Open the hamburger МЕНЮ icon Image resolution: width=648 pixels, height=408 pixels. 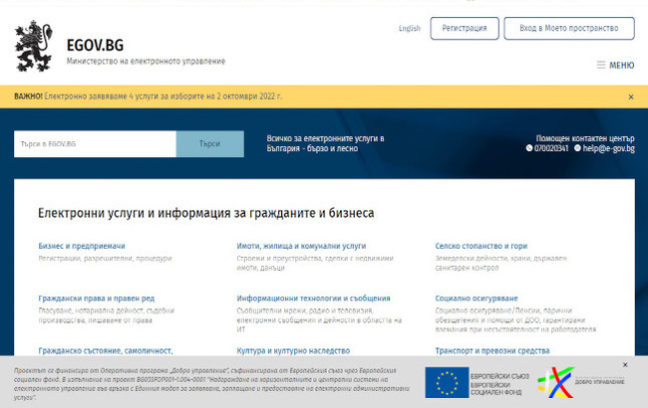click(601, 65)
